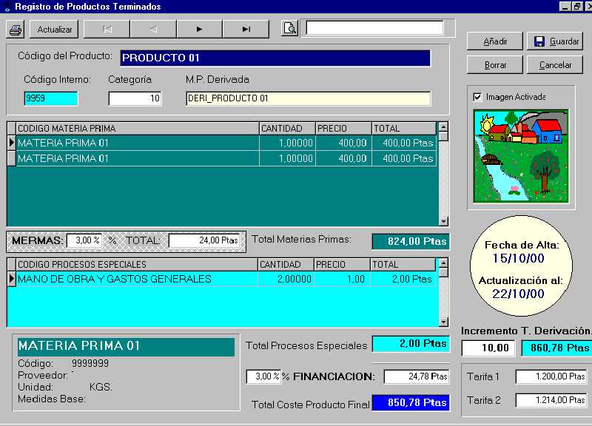Go to the first record

(107, 30)
